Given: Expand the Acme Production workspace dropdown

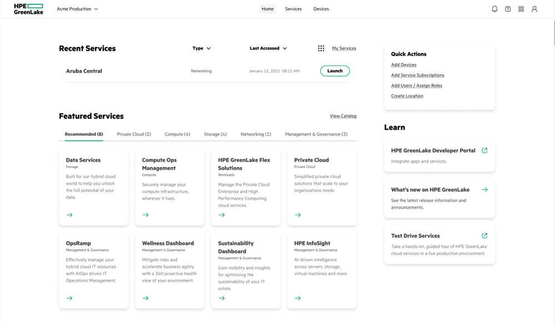Looking at the screenshot, I should 77,9.
